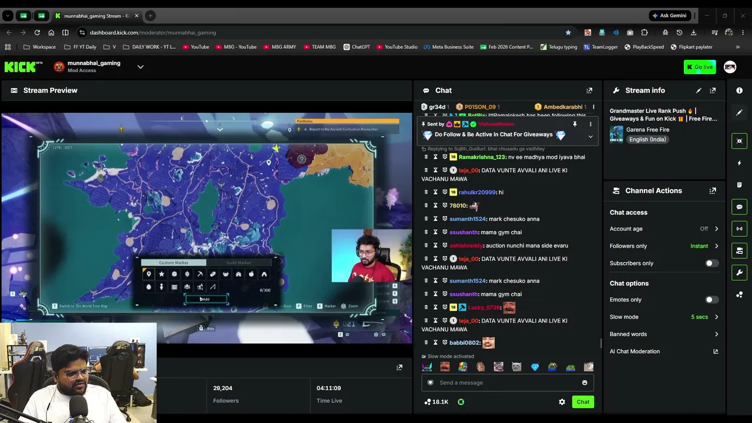Image resolution: width=752 pixels, height=423 pixels.
Task: Open the Workspace bookmarks folder
Action: click(40, 47)
